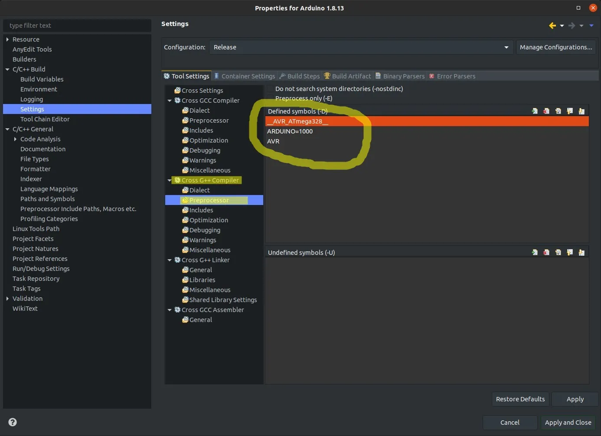601x436 pixels.
Task: Click the Build Steps tab icon
Action: click(x=282, y=76)
